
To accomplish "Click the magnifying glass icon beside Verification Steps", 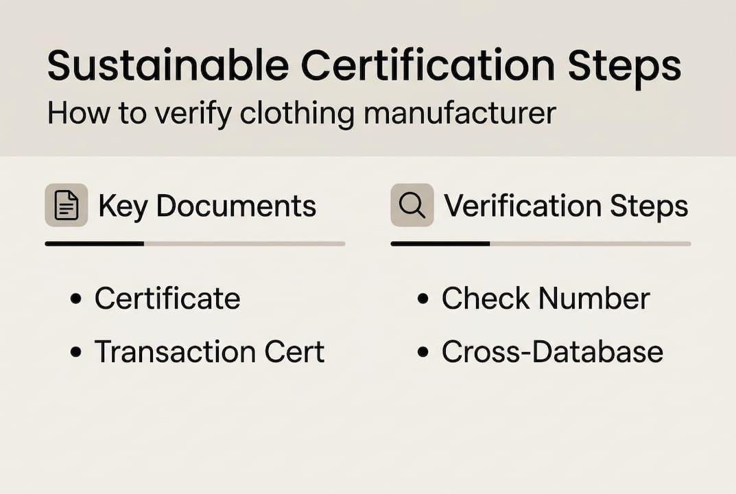I will pyautogui.click(x=412, y=205).
